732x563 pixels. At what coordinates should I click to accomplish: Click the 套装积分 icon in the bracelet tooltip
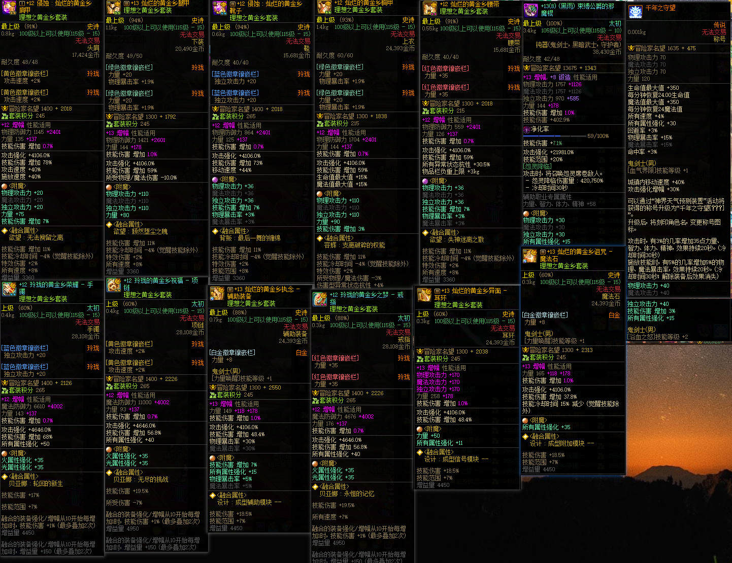[x=5, y=391]
